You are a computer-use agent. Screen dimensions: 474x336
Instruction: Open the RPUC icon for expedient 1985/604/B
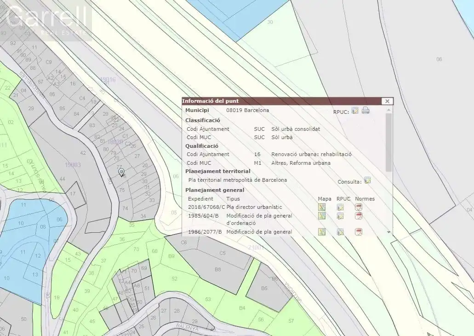point(340,216)
